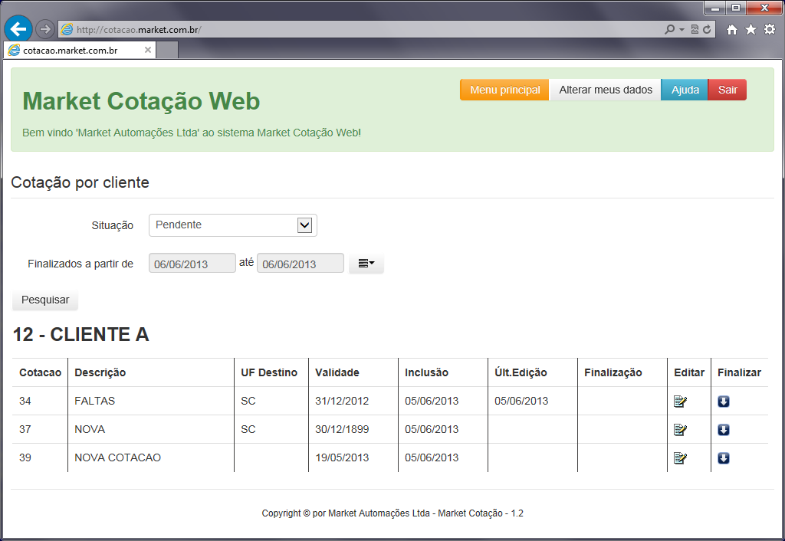Viewport: 785px width, 541px height.
Task: Click quotation number 37
Action: click(x=25, y=429)
